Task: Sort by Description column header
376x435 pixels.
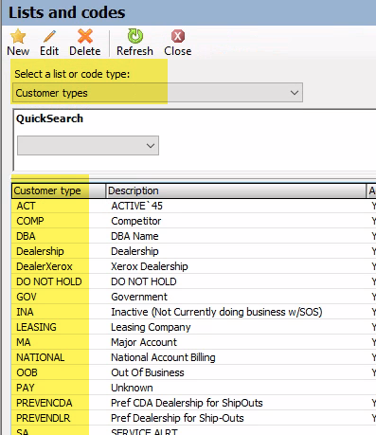Action: coord(236,190)
